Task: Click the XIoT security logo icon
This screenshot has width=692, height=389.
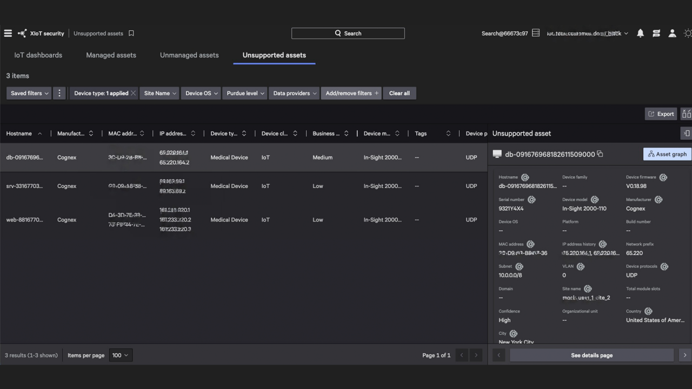Action: [22, 33]
